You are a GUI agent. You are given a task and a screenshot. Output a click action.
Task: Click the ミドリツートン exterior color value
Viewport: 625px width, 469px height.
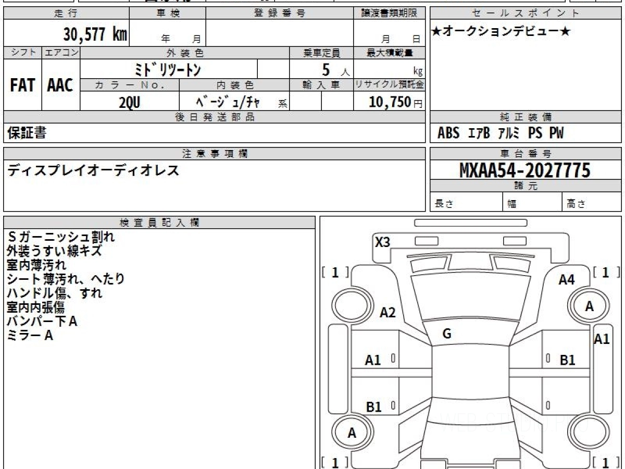click(168, 69)
